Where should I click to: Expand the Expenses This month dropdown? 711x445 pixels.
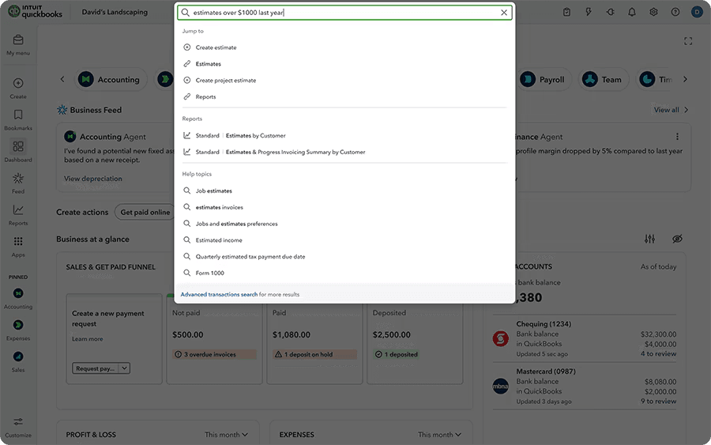pyautogui.click(x=440, y=435)
